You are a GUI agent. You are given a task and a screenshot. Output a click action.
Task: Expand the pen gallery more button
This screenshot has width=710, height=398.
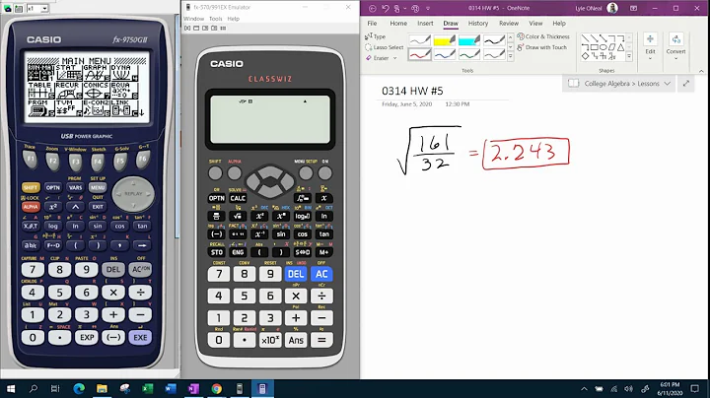(x=511, y=57)
